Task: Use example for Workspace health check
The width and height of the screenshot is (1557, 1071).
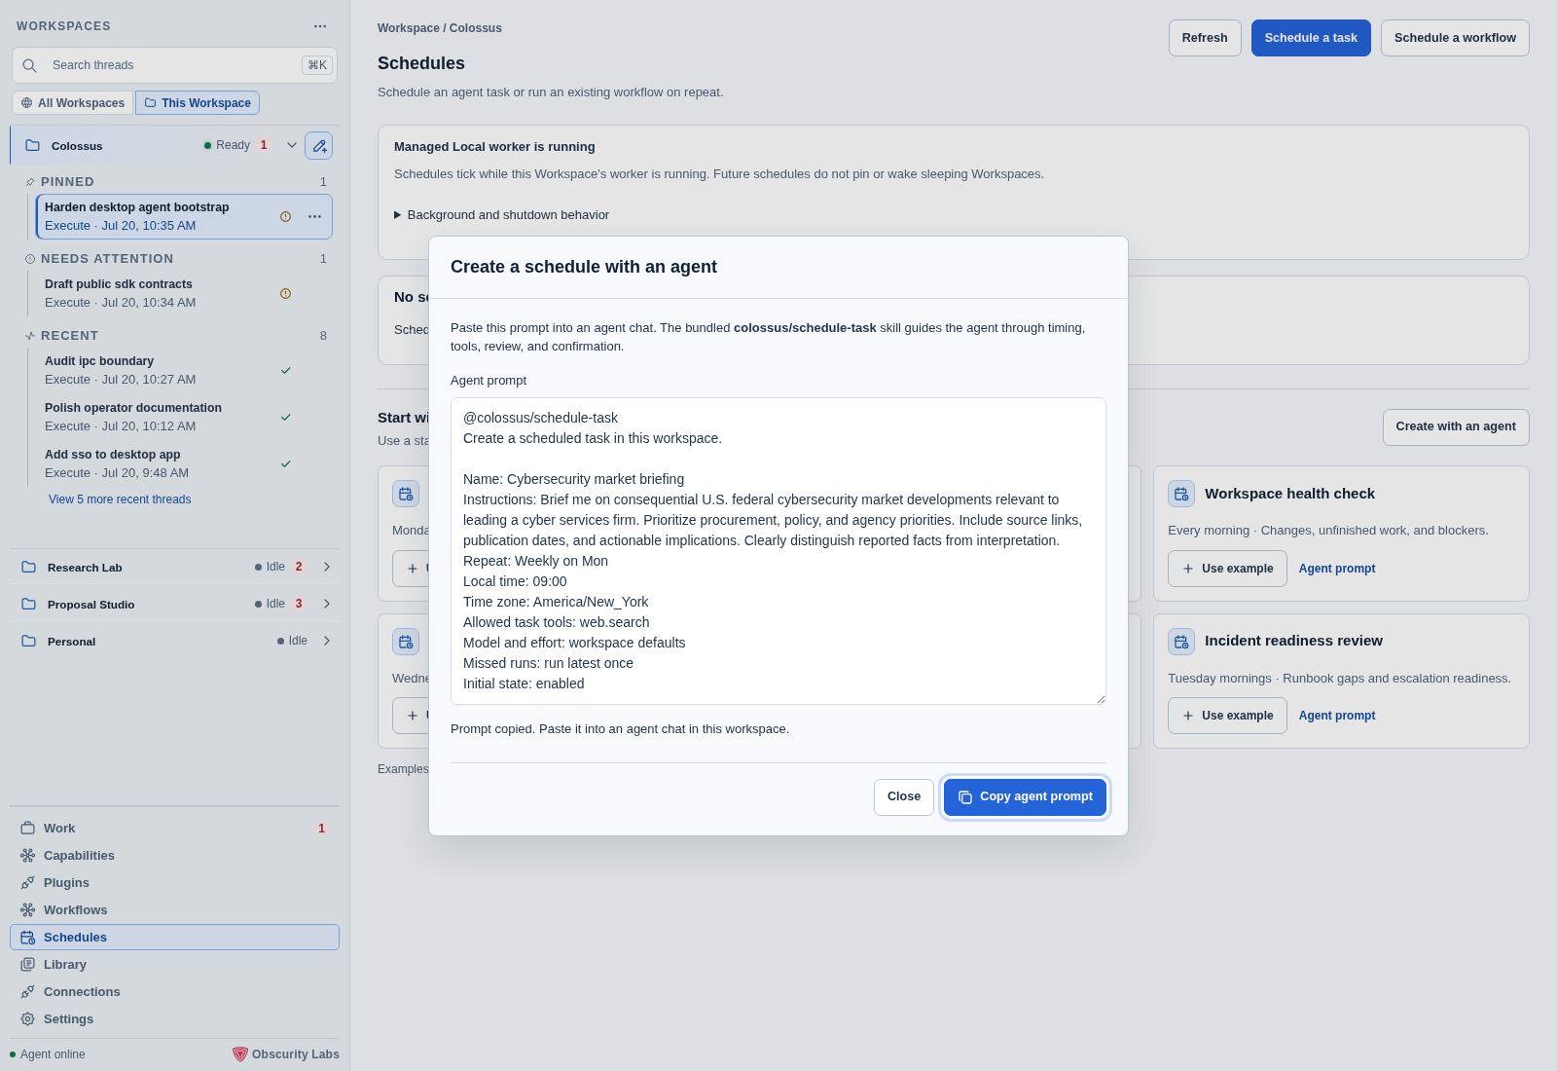Action: (x=1227, y=569)
